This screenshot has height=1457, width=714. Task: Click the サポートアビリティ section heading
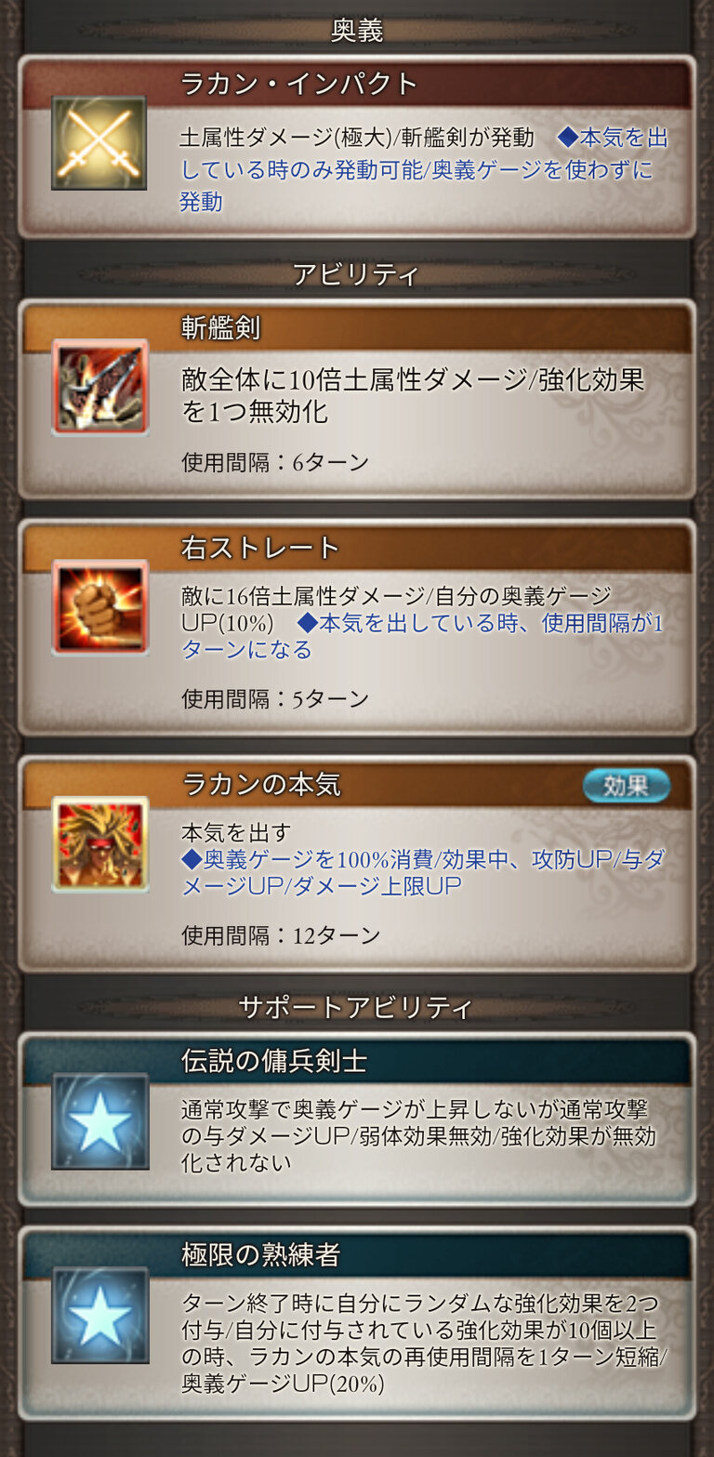click(x=356, y=1007)
